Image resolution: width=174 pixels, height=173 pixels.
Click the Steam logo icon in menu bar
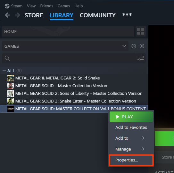[7, 6]
